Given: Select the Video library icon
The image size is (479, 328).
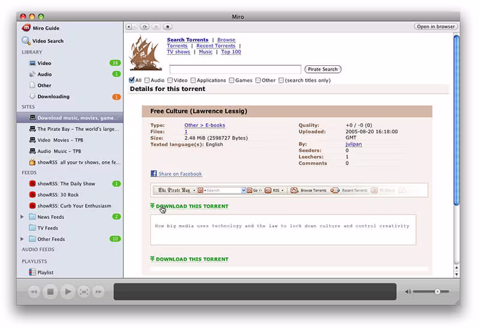Looking at the screenshot, I should point(32,63).
